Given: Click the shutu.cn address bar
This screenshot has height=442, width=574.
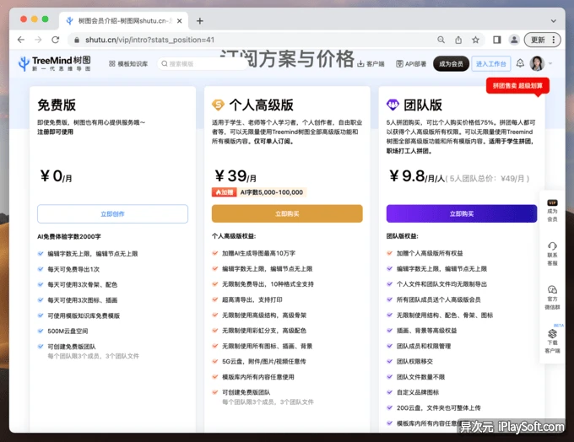Looking at the screenshot, I should 149,40.
